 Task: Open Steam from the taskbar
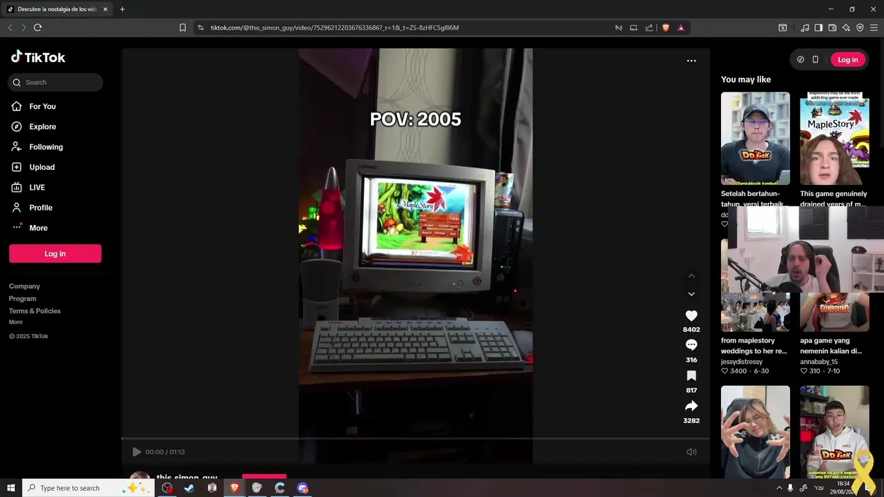[189, 488]
